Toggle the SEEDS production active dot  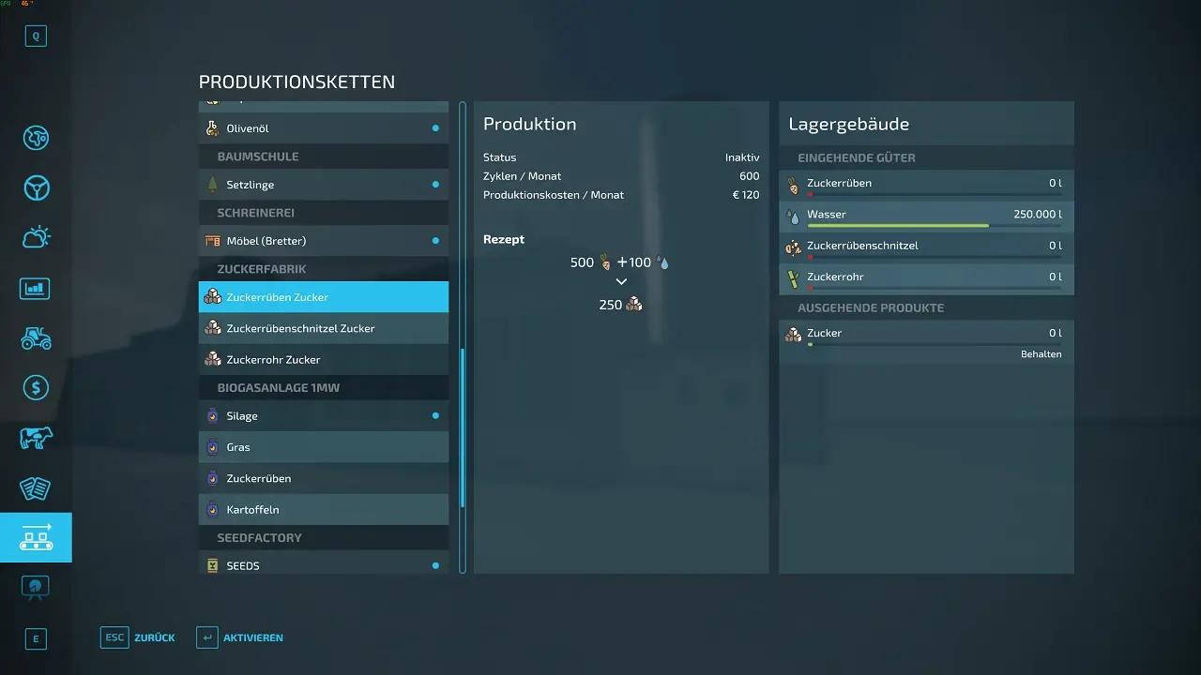pyautogui.click(x=435, y=565)
